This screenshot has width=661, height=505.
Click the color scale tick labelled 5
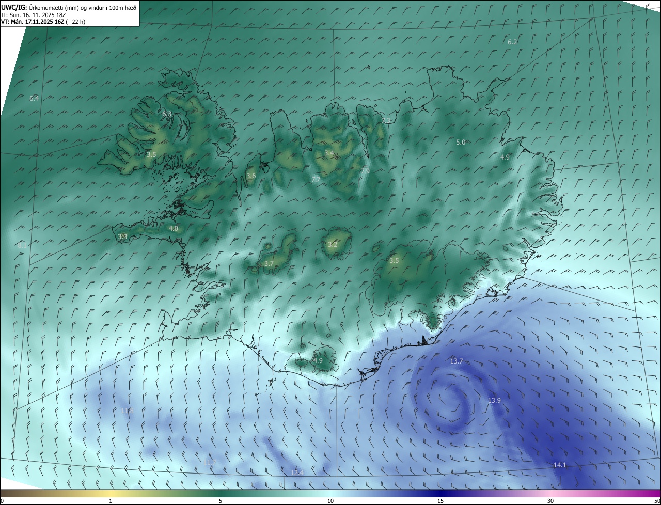point(221,501)
